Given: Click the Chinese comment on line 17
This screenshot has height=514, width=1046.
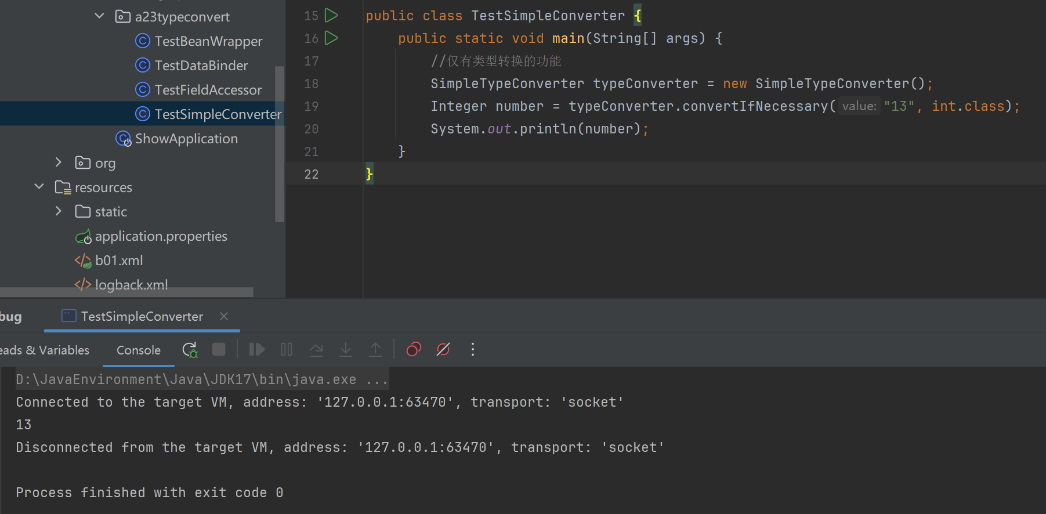Looking at the screenshot, I should pyautogui.click(x=496, y=61).
